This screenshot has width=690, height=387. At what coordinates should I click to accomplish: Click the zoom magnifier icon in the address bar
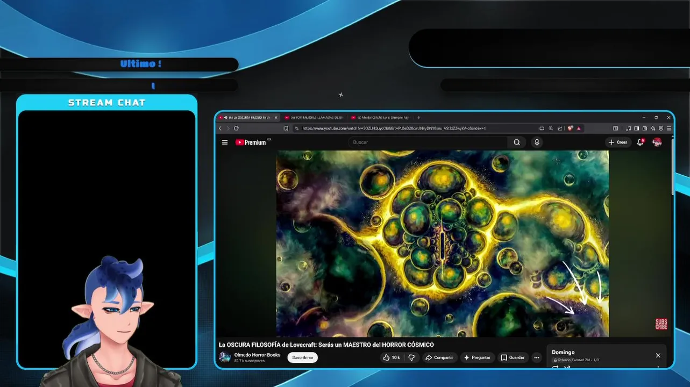click(x=551, y=128)
